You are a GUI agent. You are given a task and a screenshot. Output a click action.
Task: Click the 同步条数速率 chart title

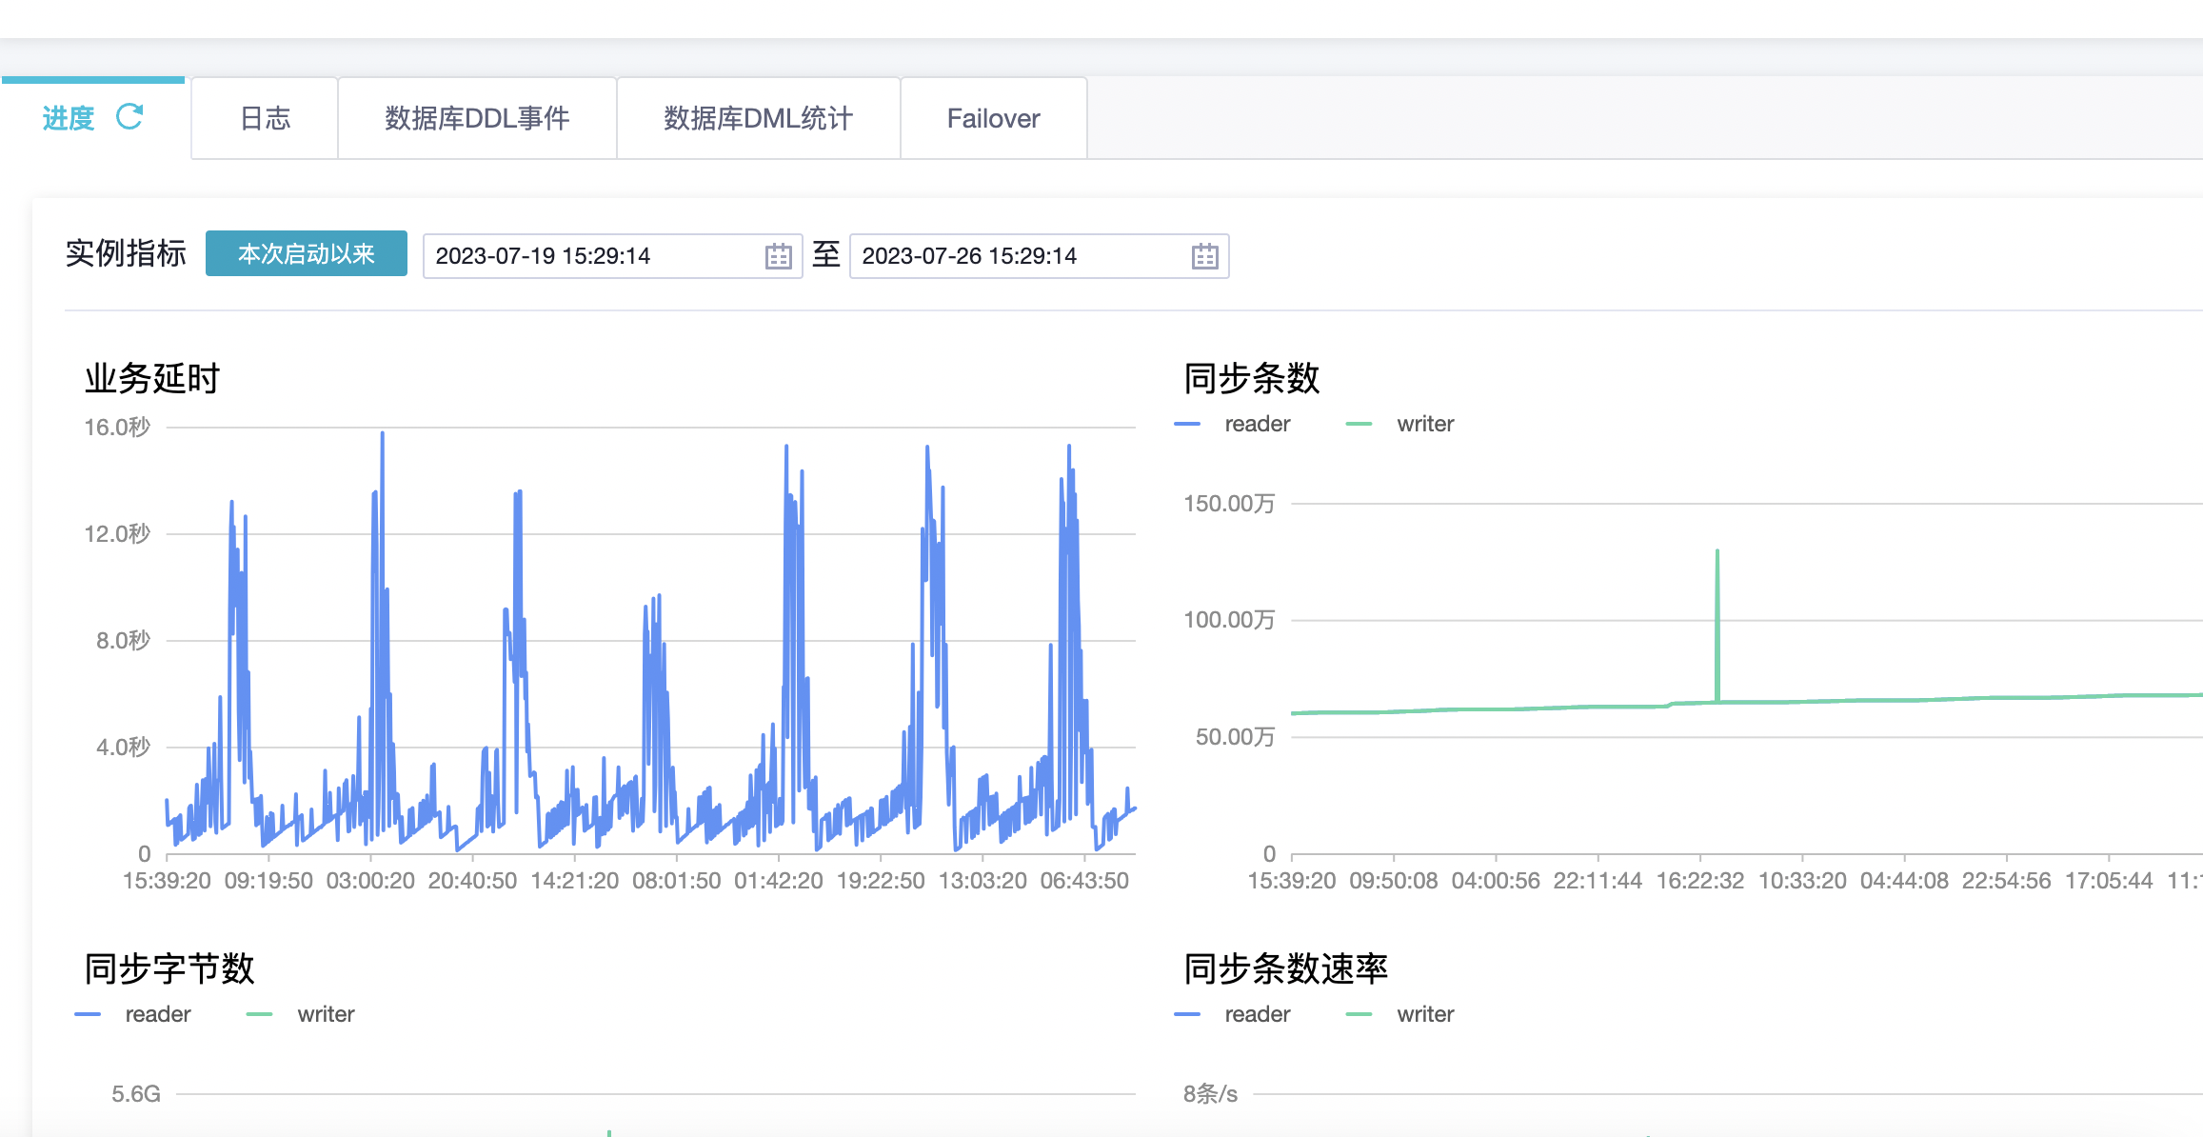tap(1285, 968)
